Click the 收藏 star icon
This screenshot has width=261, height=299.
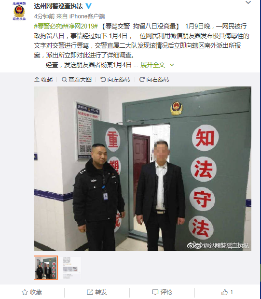(x=25, y=292)
